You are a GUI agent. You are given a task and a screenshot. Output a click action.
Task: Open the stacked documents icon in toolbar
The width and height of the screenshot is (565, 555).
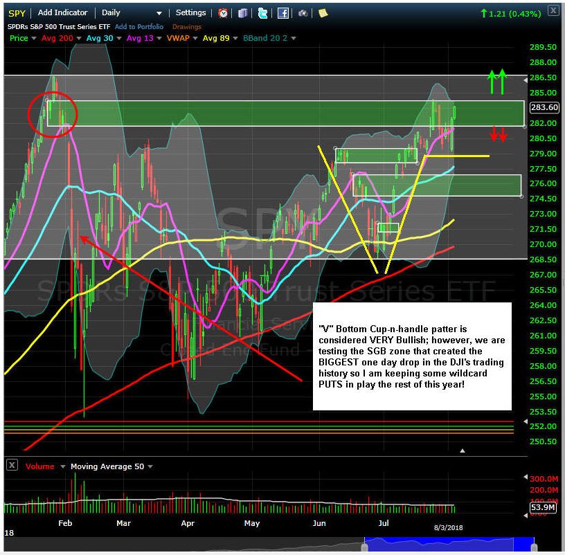pyautogui.click(x=242, y=13)
